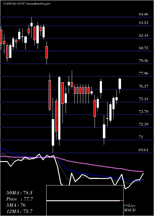Click the 12MA : 75.7 reading
The width and height of the screenshot is (154, 216).
(x=20, y=211)
